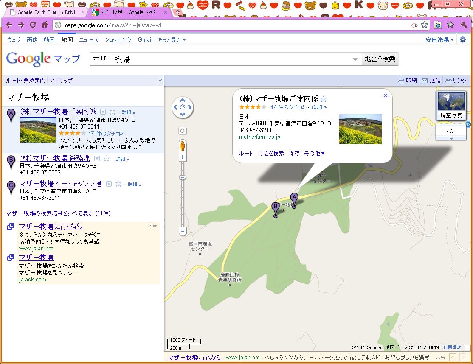Open the ニュース navigation item

(88, 39)
